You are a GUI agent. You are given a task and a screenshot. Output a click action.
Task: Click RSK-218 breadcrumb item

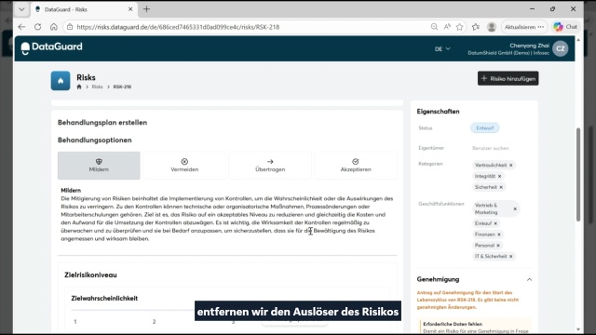(x=122, y=87)
